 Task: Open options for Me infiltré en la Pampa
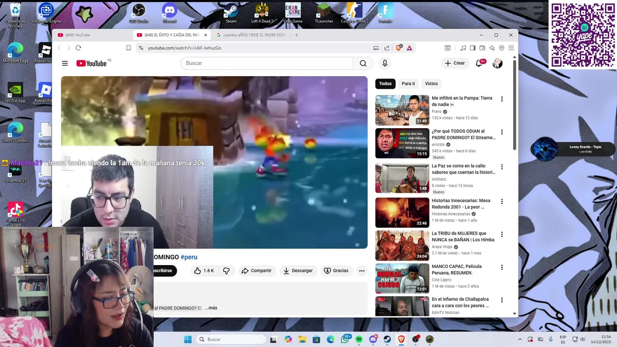[x=502, y=99]
